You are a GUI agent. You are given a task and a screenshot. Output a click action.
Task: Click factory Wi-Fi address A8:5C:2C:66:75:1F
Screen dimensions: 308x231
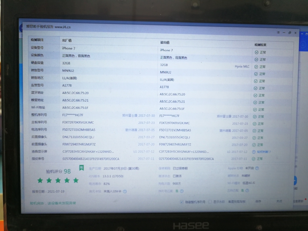[75, 107]
